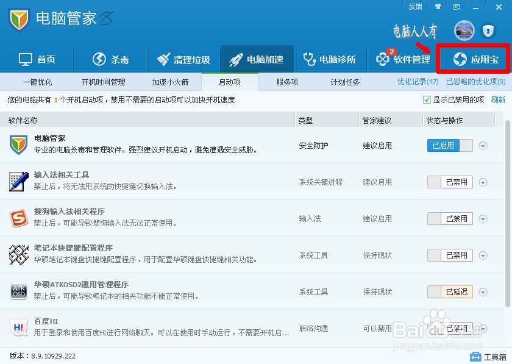Open the 杀毒 antivirus tab

111,59
